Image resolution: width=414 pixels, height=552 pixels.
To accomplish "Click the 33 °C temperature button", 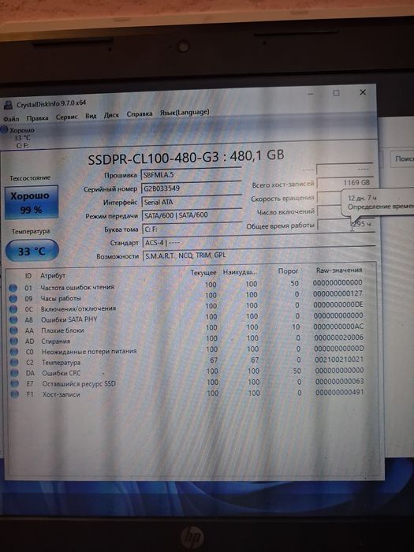I will point(32,251).
